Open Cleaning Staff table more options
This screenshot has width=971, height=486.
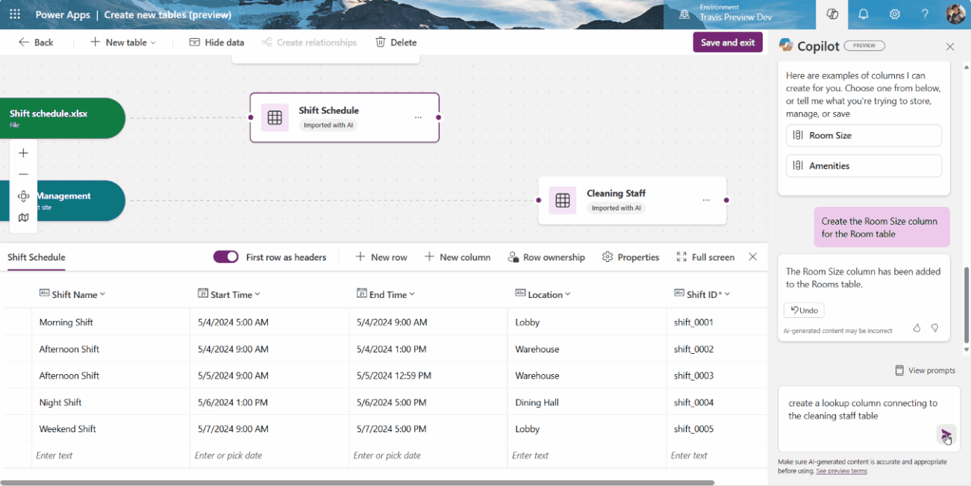706,200
